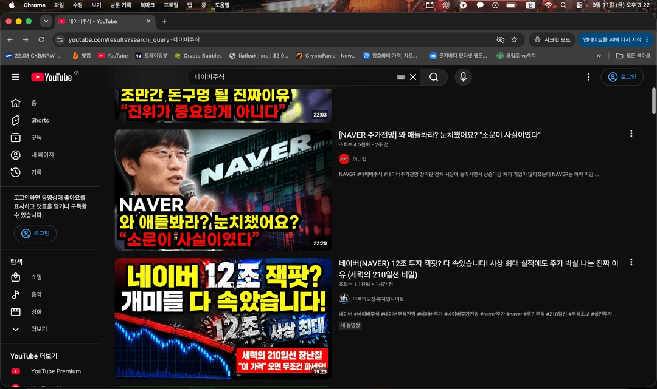Click the 머니업 channel avatar

344,159
